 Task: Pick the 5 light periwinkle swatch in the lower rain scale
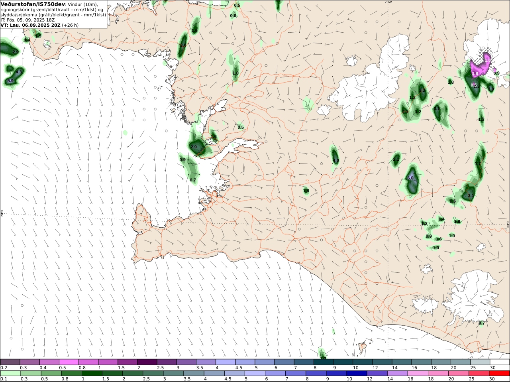coord(255,373)
